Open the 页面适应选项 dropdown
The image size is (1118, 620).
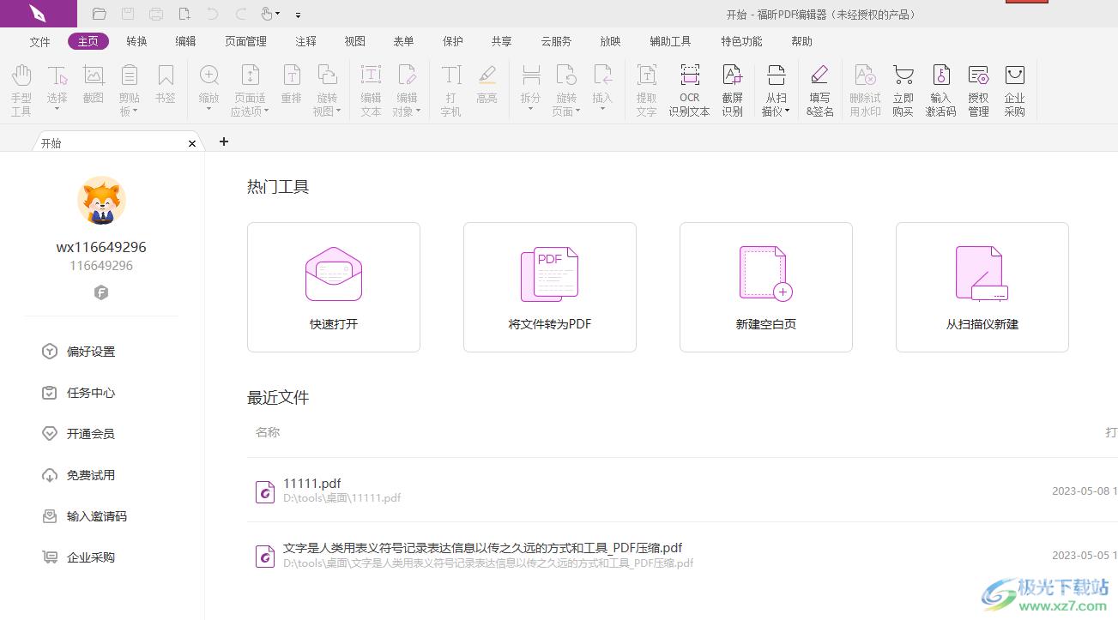click(x=267, y=111)
